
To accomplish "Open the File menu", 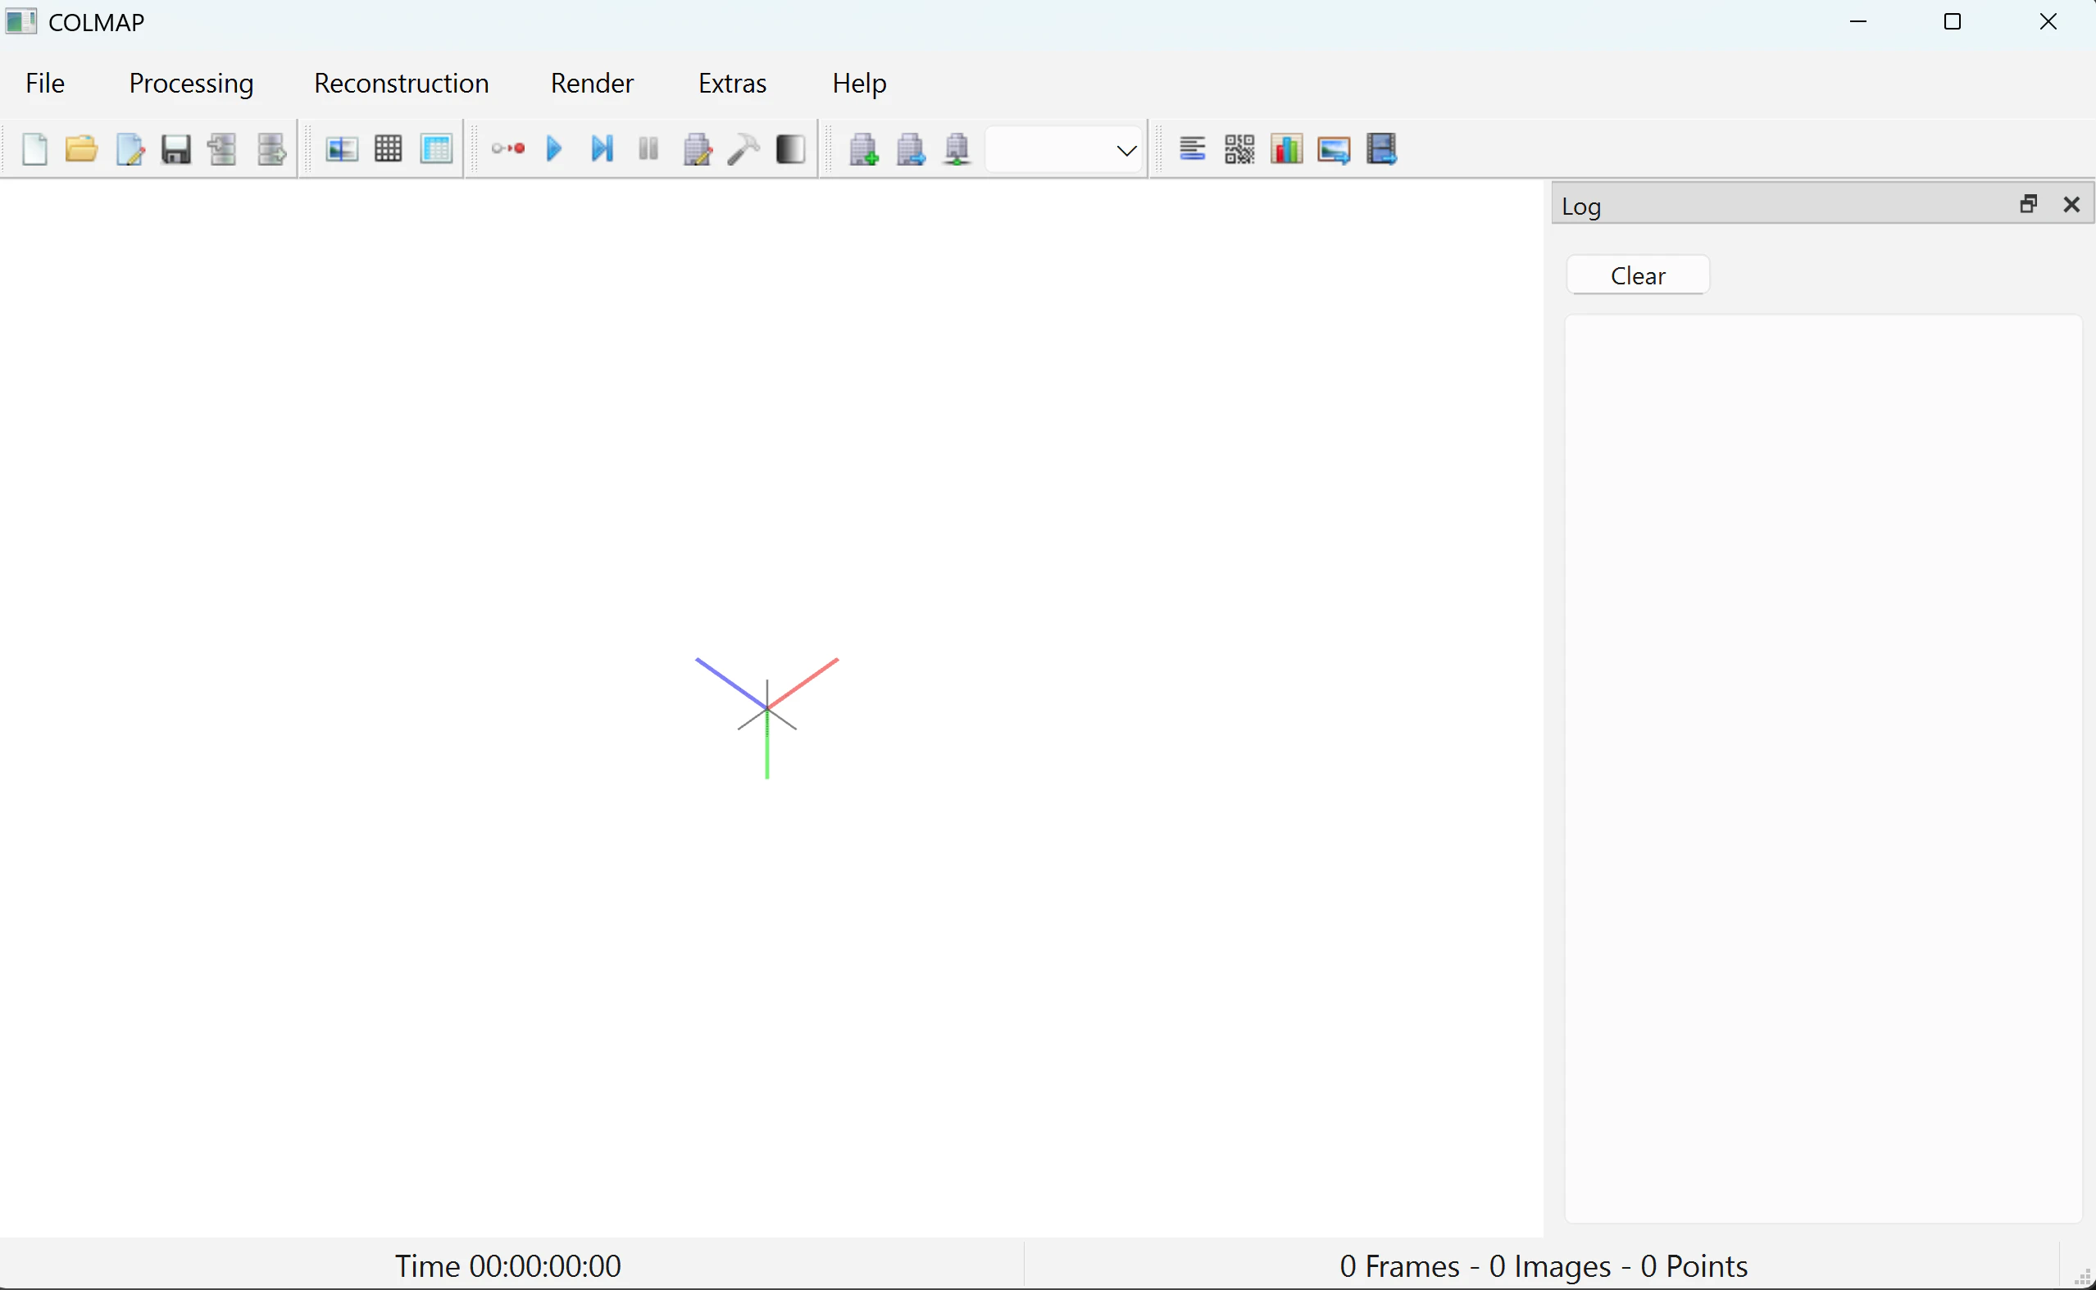I will pyautogui.click(x=45, y=83).
